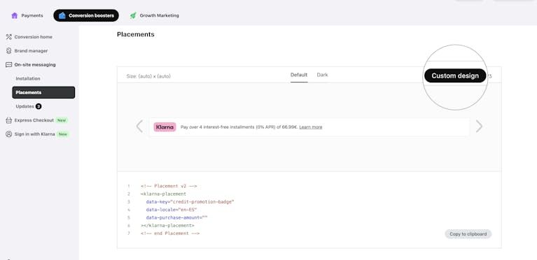Click the Payments house icon
The height and width of the screenshot is (260, 537).
[x=15, y=15]
